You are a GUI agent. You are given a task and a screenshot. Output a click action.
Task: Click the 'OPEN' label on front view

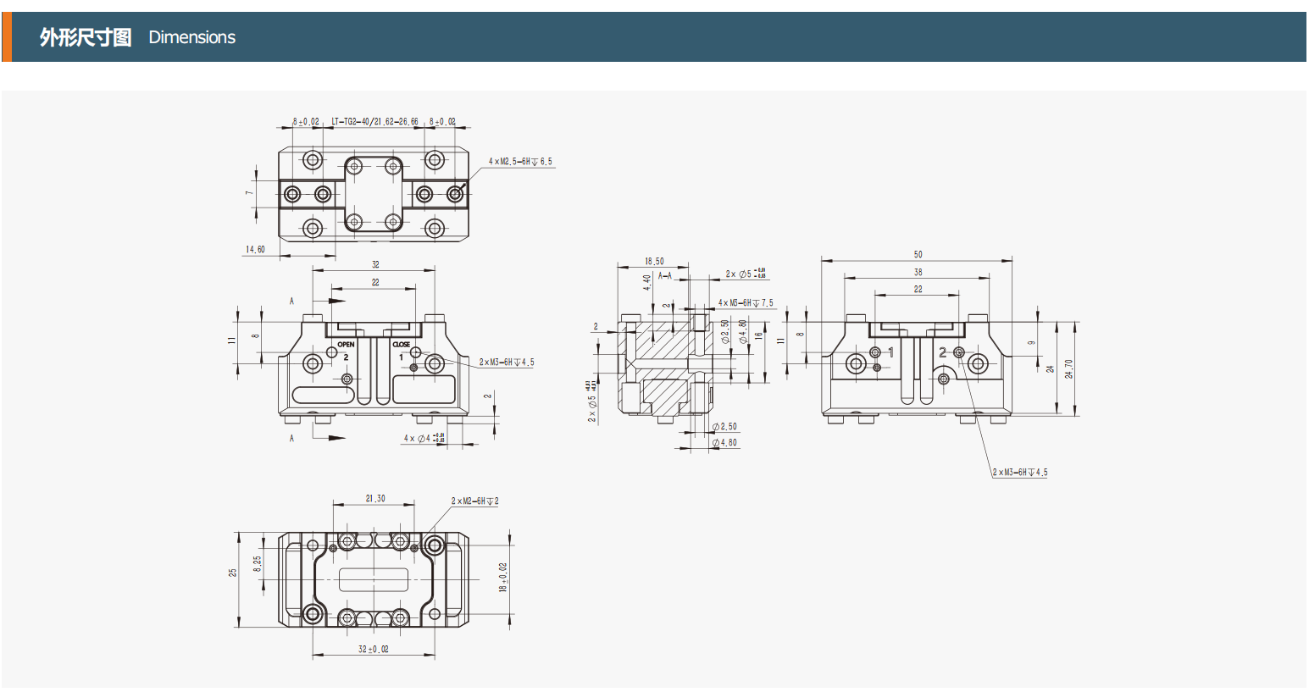[346, 344]
